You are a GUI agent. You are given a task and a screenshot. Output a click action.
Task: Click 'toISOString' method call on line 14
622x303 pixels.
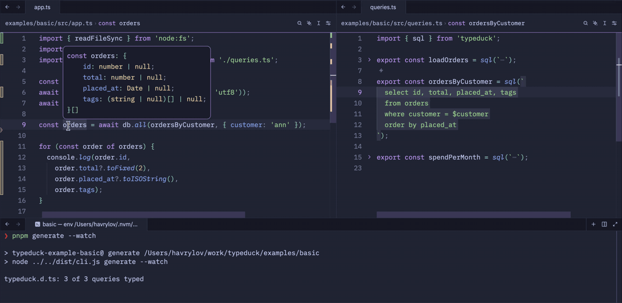[145, 179]
